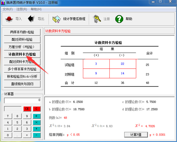Viewport: 177px width, 142px height.
Task: Click calculator key 8
Action: pos(17,116)
